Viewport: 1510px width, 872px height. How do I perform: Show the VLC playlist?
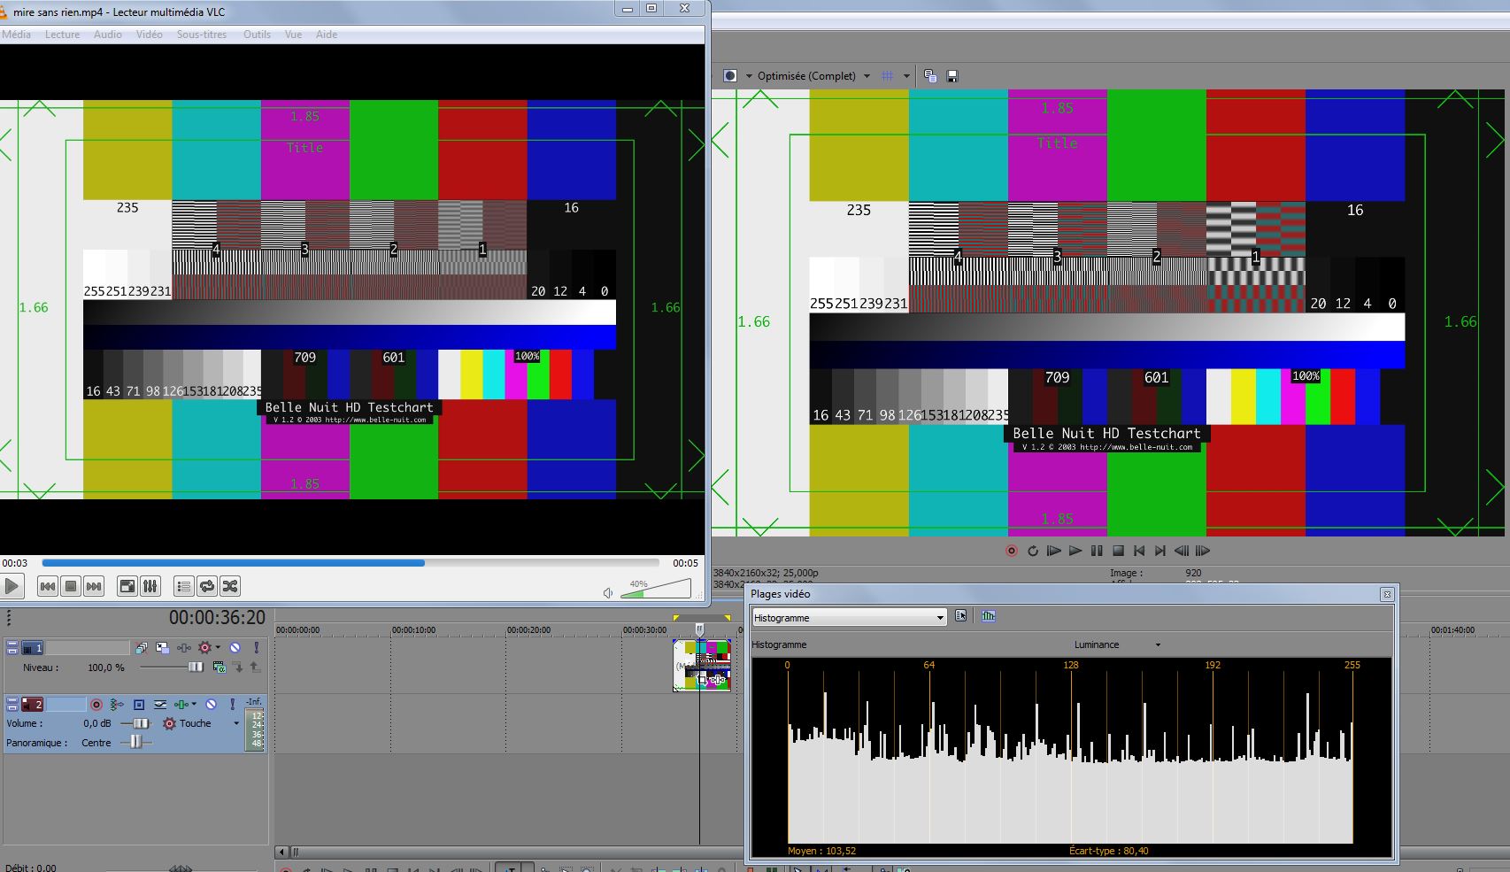click(x=183, y=586)
